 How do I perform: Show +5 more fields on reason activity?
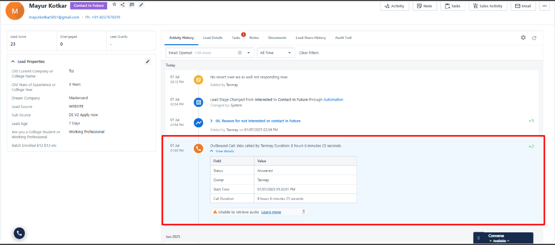531,121
